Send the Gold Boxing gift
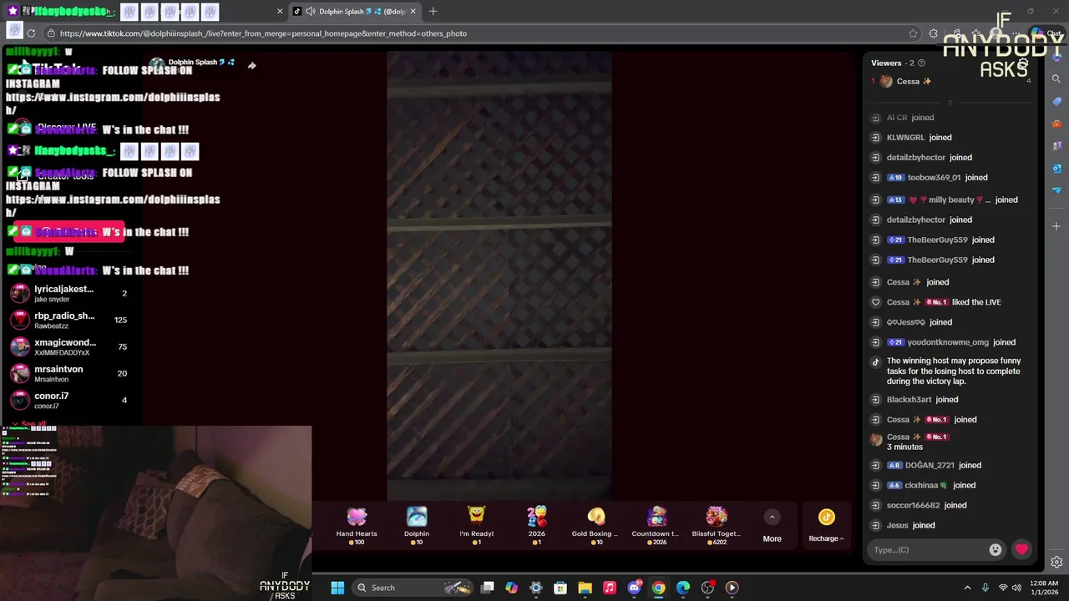Screen dimensions: 1069x601 tap(595, 526)
